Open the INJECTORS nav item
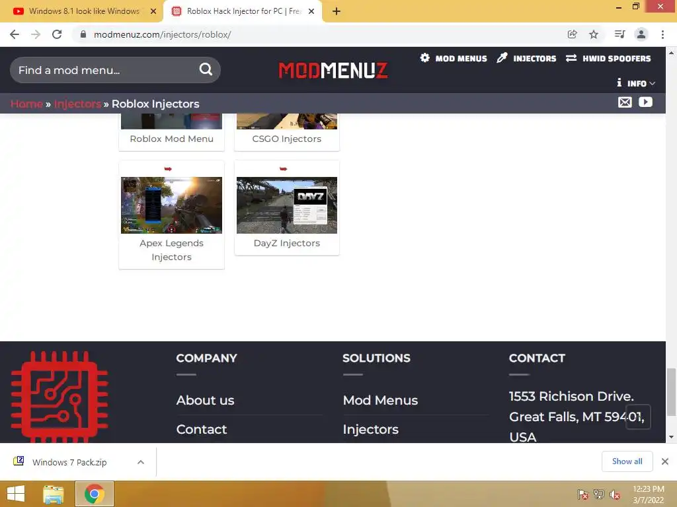Viewport: 677px width, 507px height. point(526,58)
